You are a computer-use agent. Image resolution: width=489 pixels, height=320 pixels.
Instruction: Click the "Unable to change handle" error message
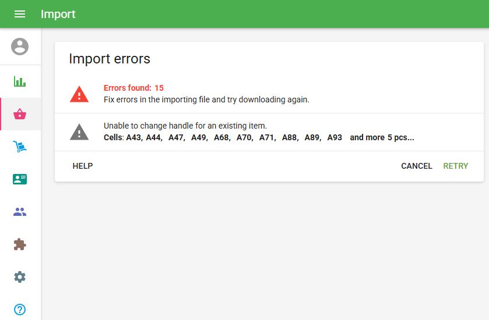185,126
